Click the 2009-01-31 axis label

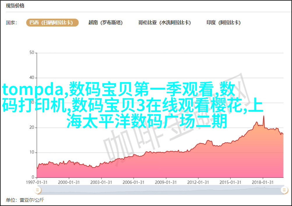[x=166, y=182]
